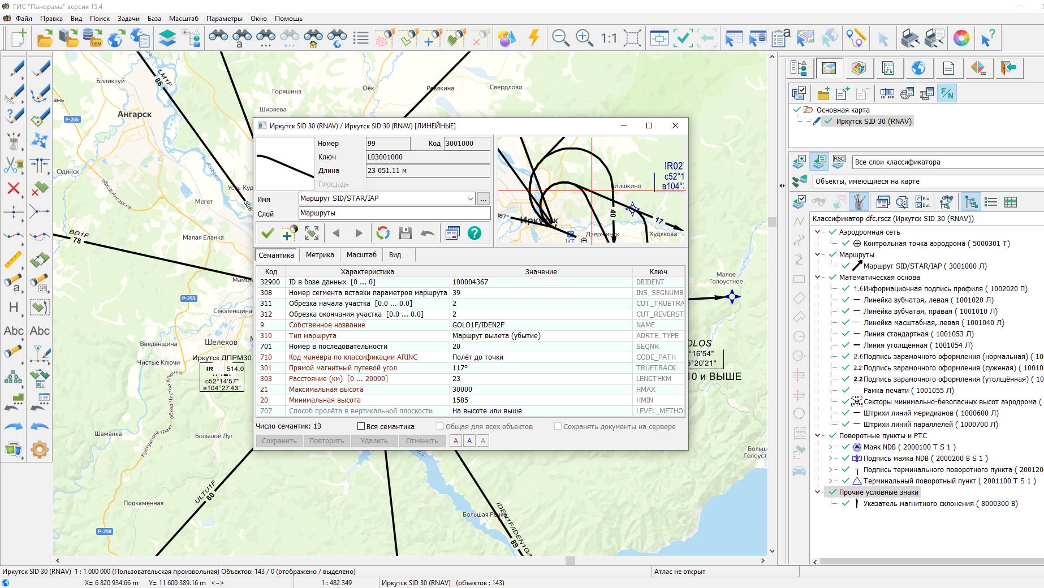The height and width of the screenshot is (588, 1044).
Task: Click the '...' button next to name field
Action: point(483,199)
